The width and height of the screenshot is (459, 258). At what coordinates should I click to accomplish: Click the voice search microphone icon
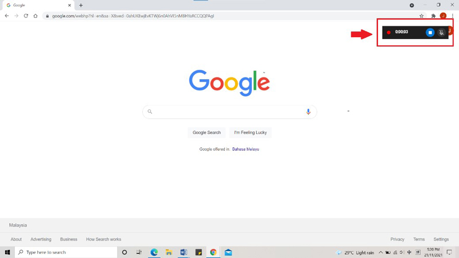point(308,112)
